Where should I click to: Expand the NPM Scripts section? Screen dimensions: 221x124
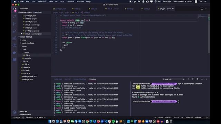pyautogui.click(x=19, y=115)
